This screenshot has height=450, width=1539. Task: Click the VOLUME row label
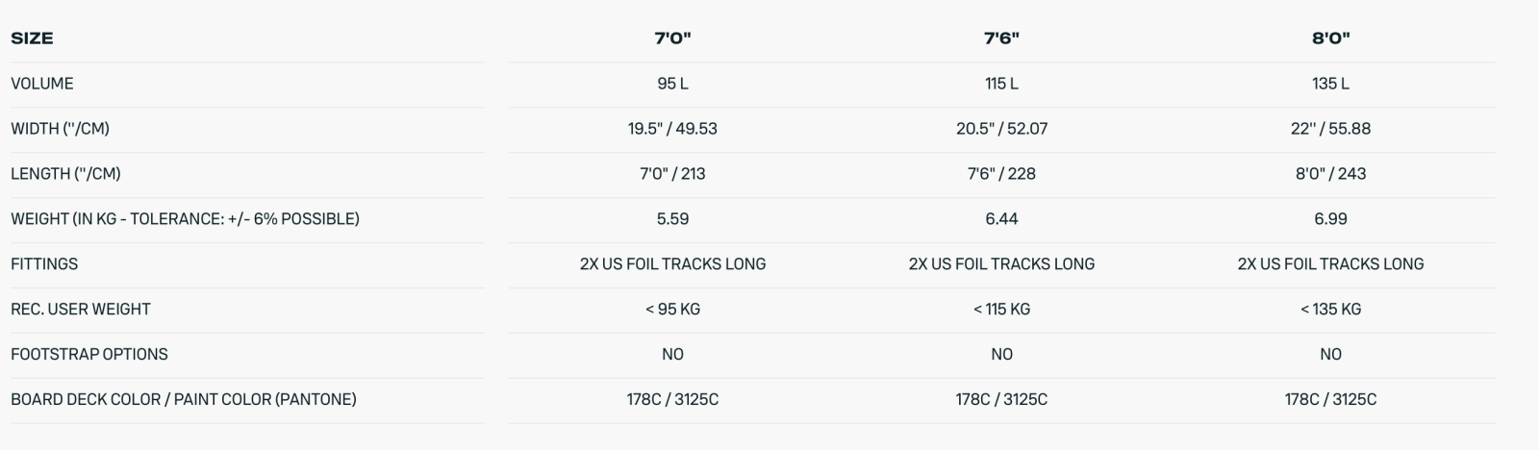tap(42, 84)
